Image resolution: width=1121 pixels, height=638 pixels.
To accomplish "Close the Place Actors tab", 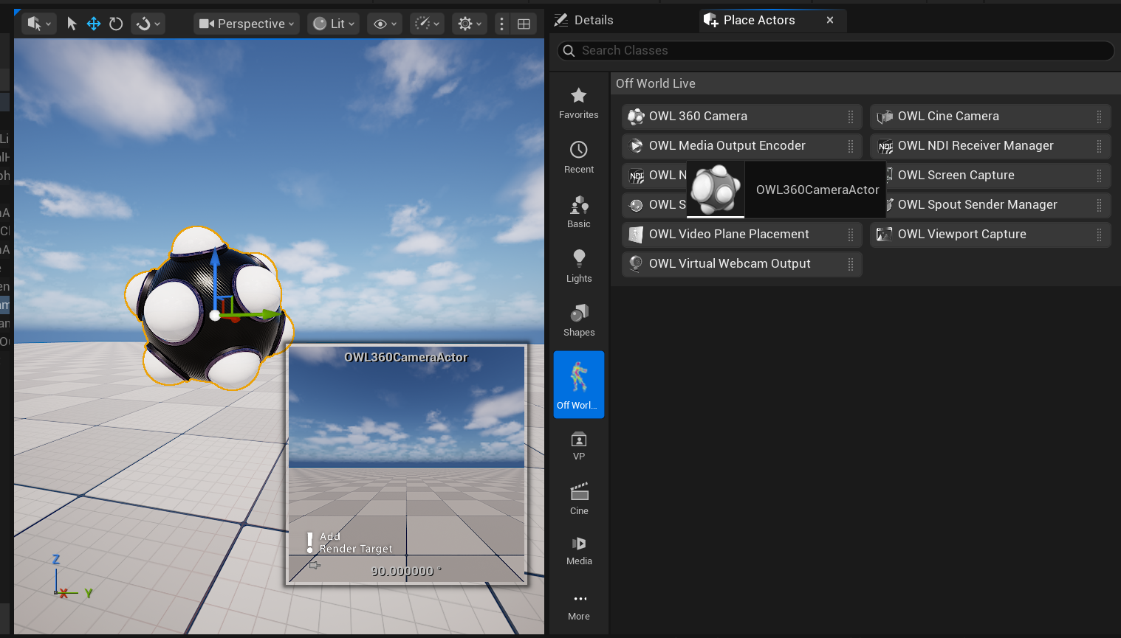I will point(830,20).
